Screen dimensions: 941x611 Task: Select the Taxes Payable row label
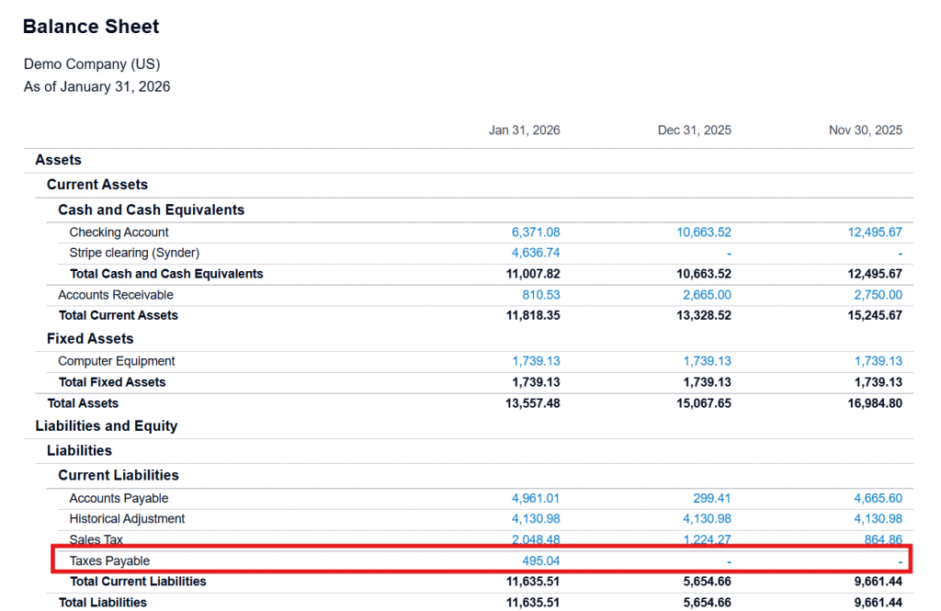[x=109, y=560]
